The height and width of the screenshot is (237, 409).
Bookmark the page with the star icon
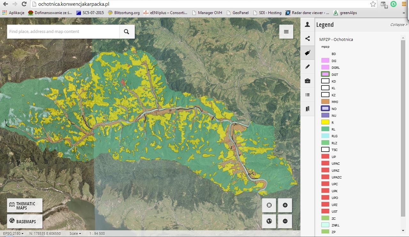point(373,4)
